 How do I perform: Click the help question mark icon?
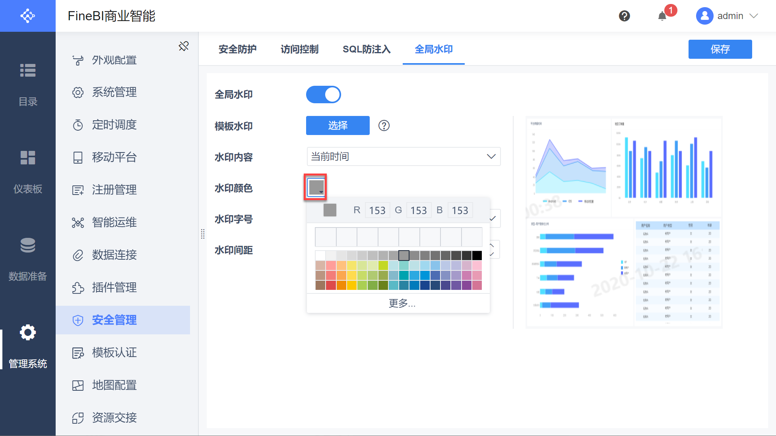point(624,16)
